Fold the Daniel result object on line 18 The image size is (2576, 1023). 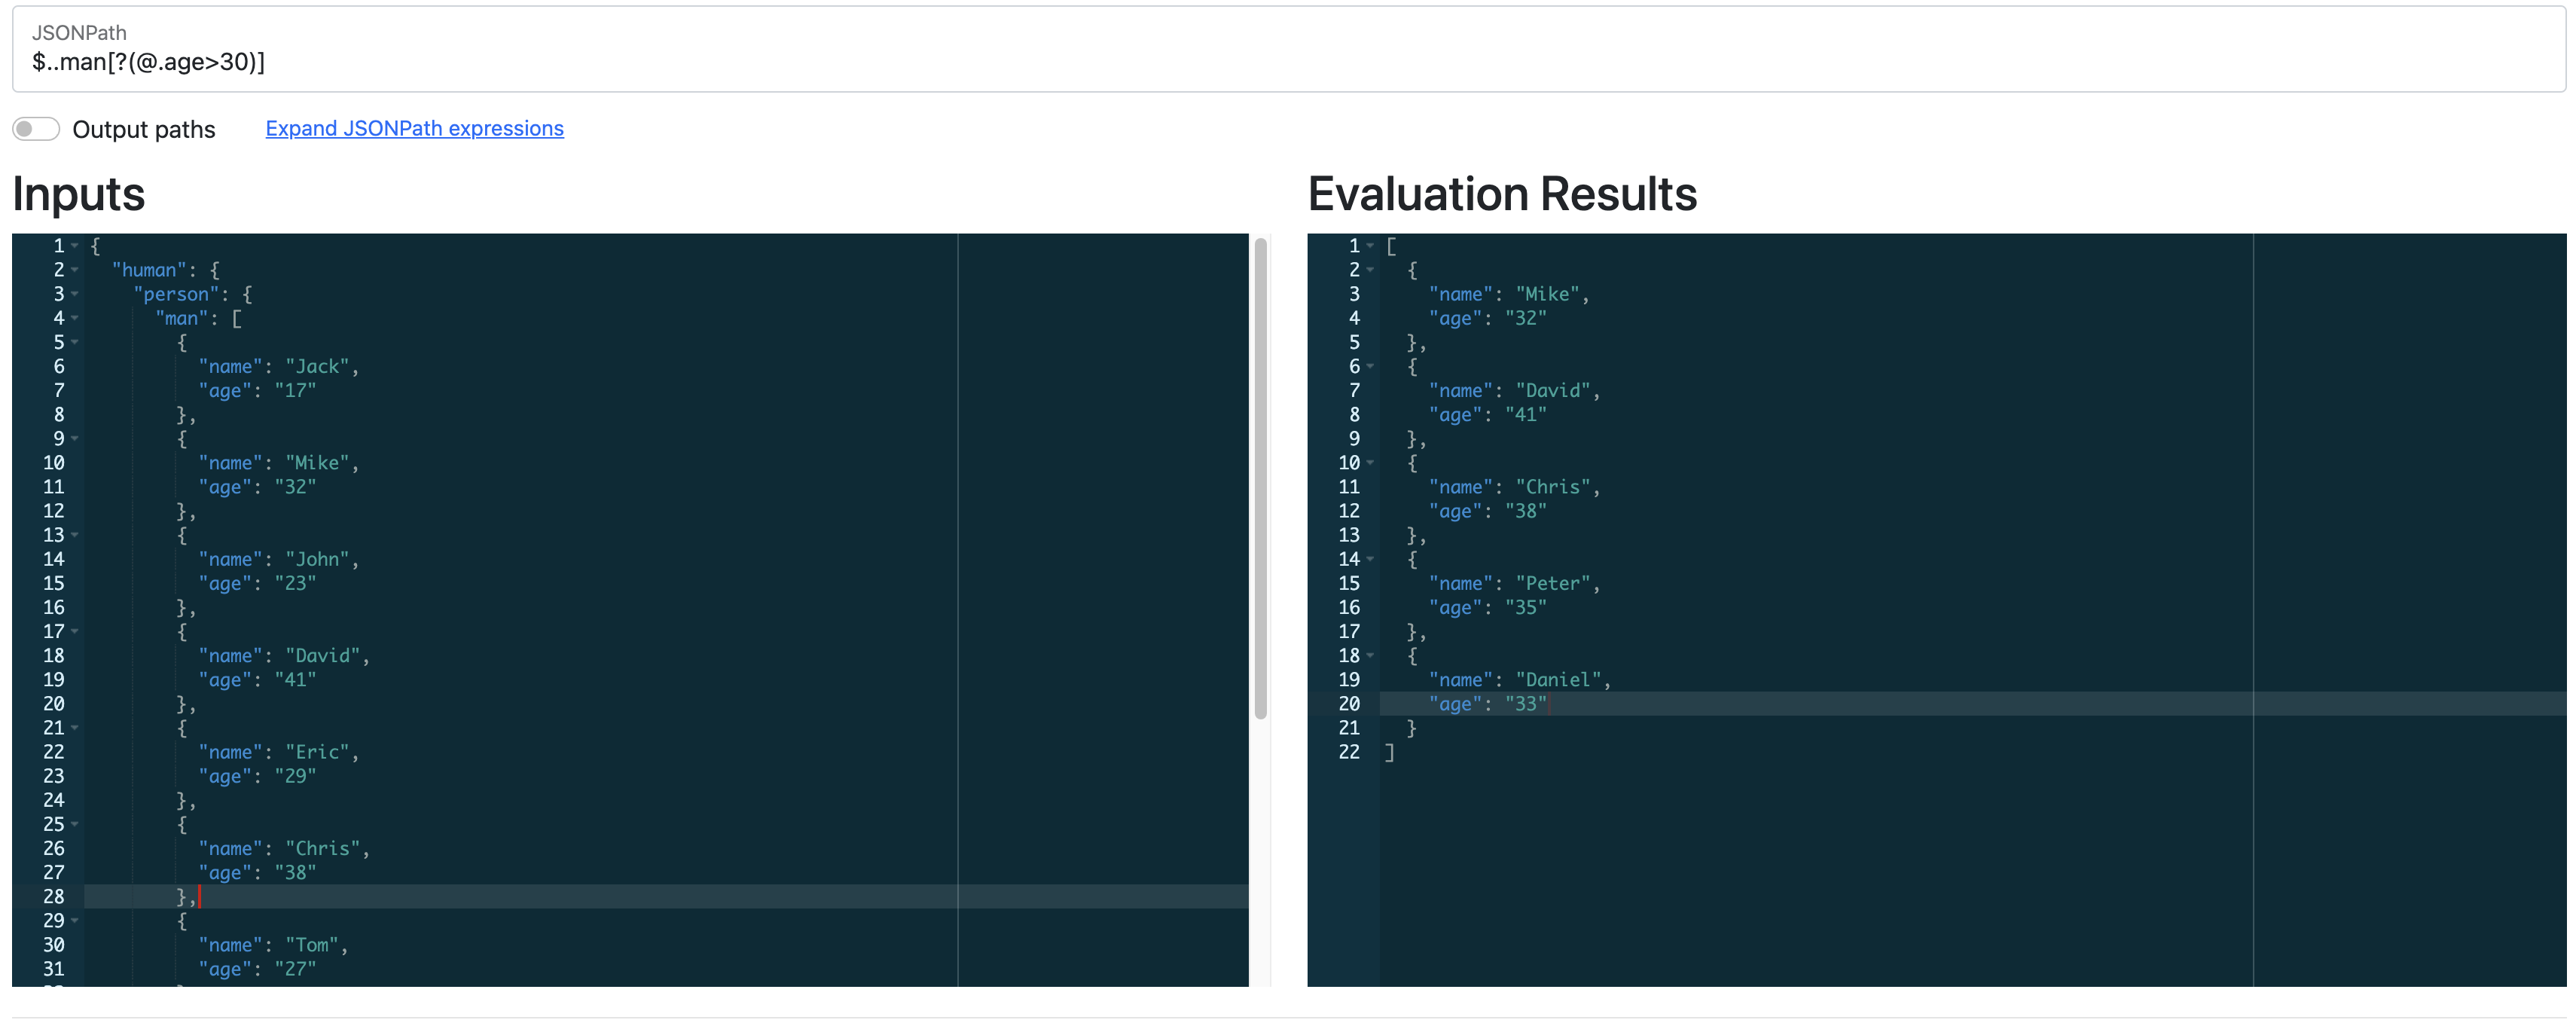[x=1370, y=656]
